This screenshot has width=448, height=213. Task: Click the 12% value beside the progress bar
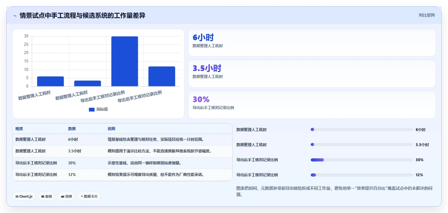419,175
